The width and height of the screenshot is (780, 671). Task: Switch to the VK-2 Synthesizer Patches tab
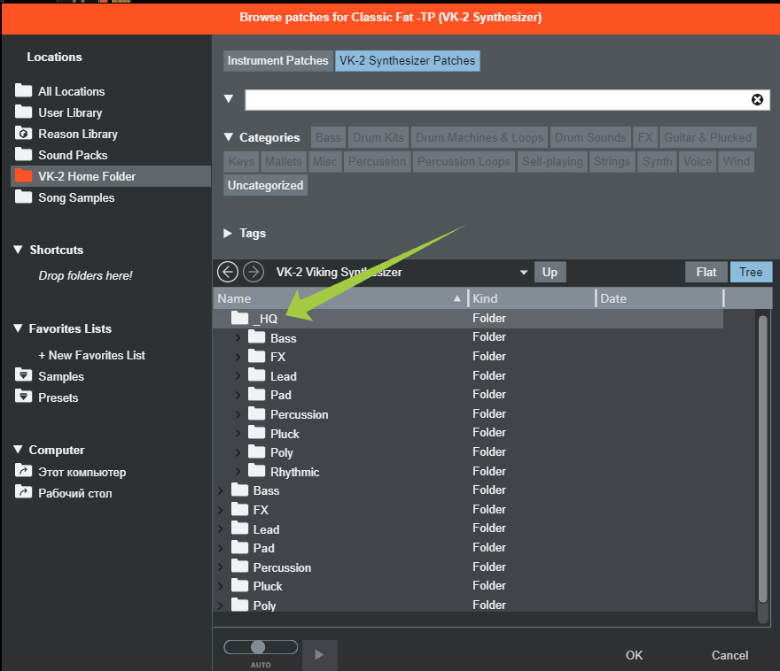click(x=408, y=60)
